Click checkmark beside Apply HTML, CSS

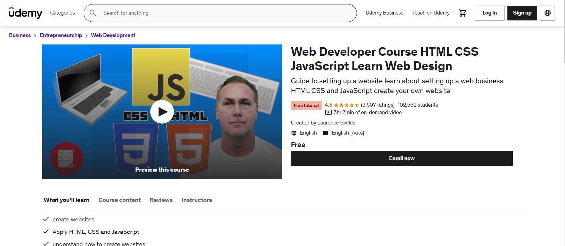pyautogui.click(x=46, y=232)
